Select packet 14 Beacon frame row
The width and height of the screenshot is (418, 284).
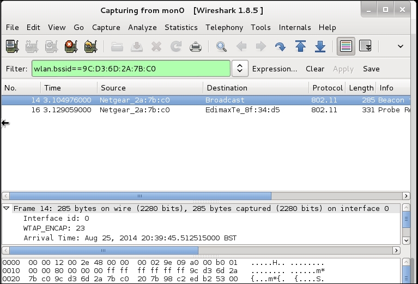pos(206,100)
